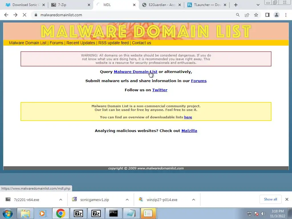
Task: Open the network tray icon
Action: point(249,214)
